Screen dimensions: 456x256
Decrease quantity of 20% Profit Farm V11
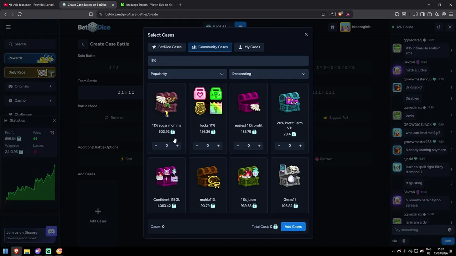coord(279,145)
